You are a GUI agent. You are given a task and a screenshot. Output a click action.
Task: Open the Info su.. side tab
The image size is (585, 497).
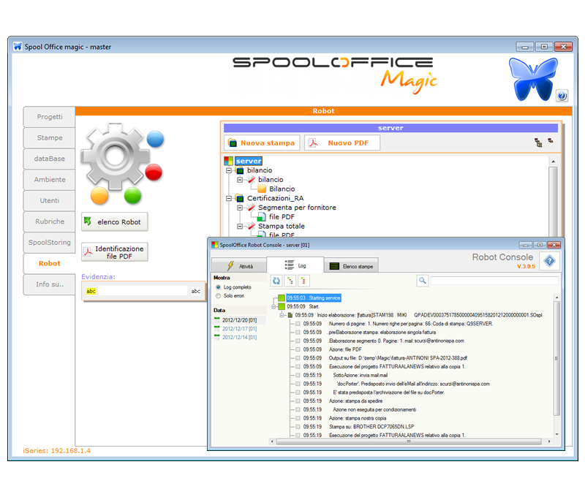point(49,284)
